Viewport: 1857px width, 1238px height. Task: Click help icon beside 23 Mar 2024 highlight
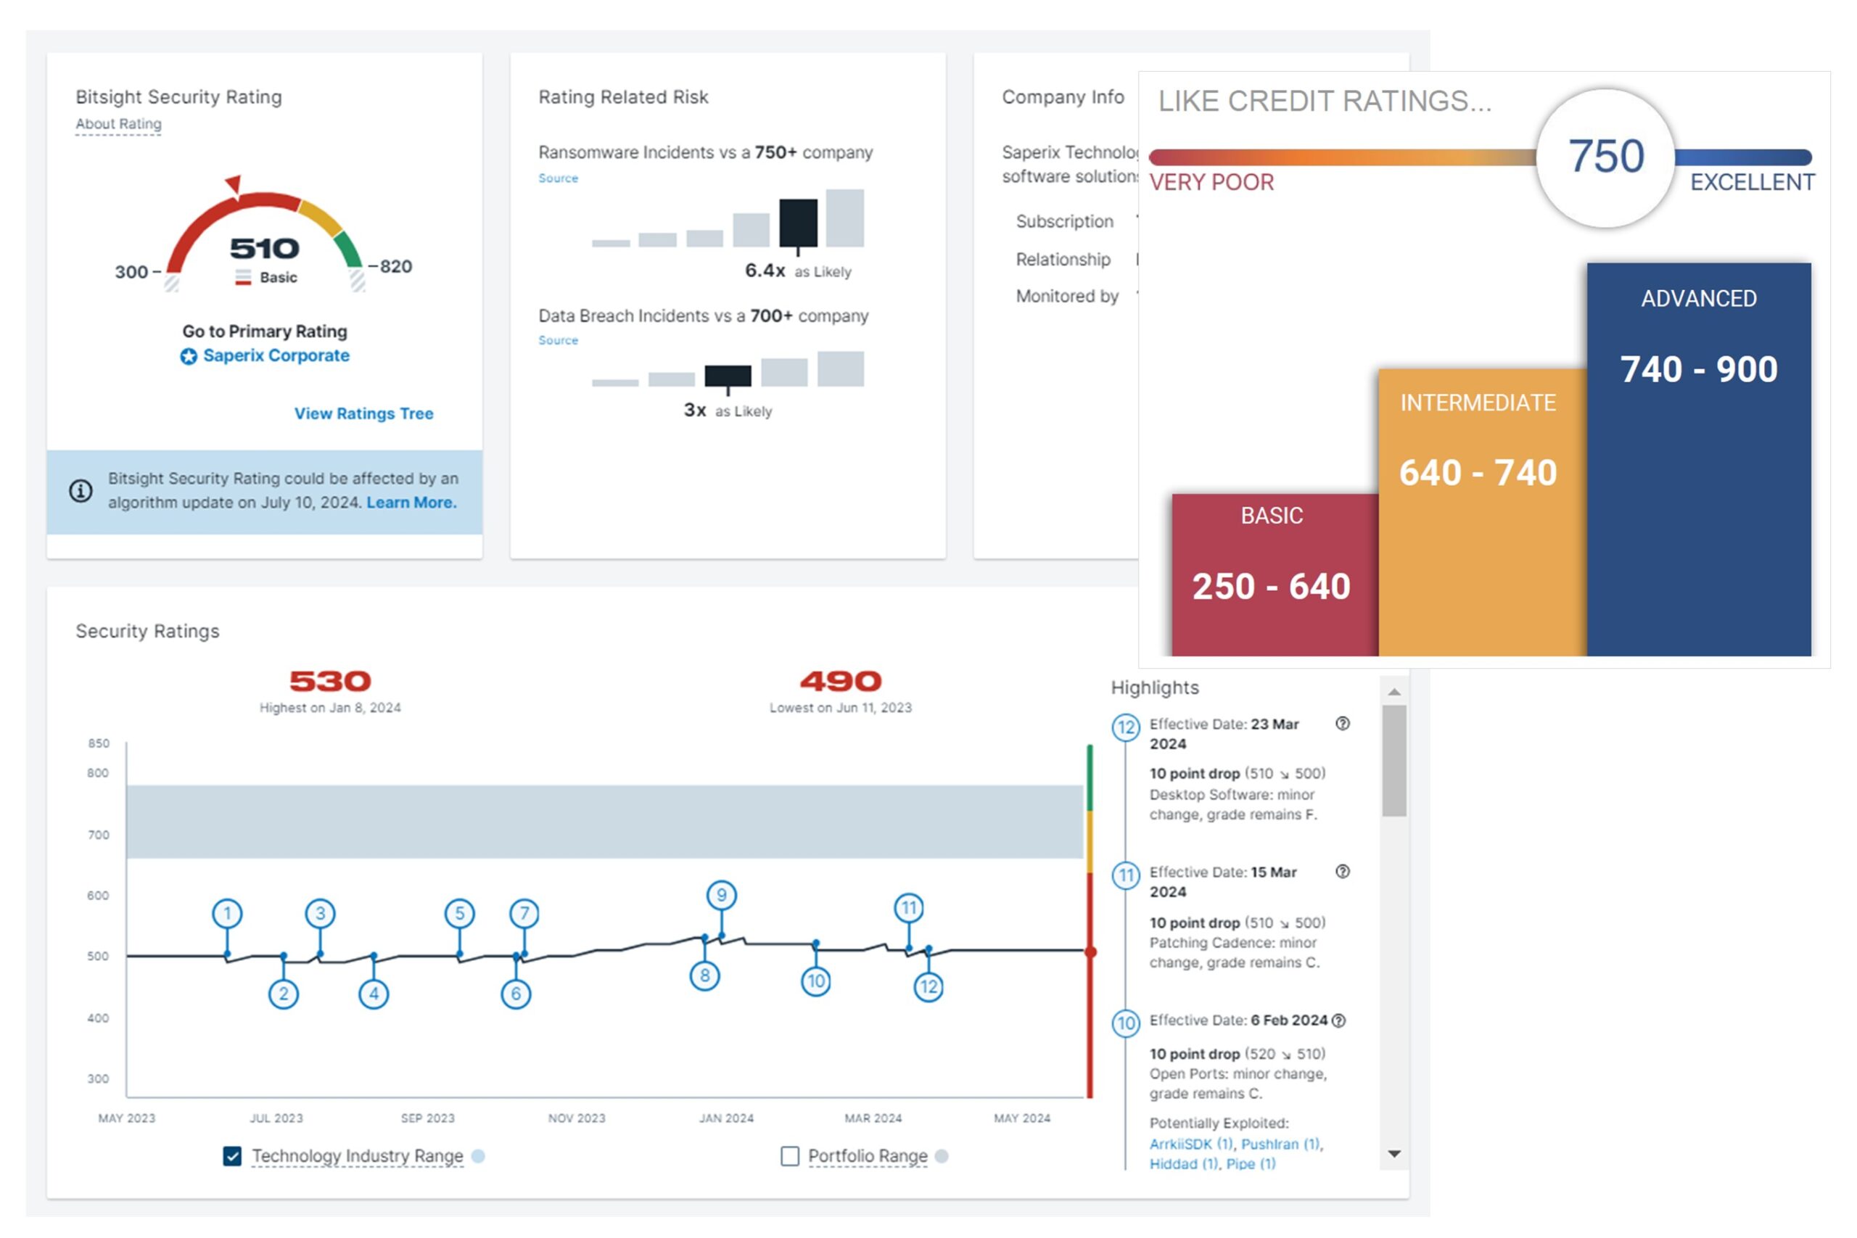pos(1342,723)
